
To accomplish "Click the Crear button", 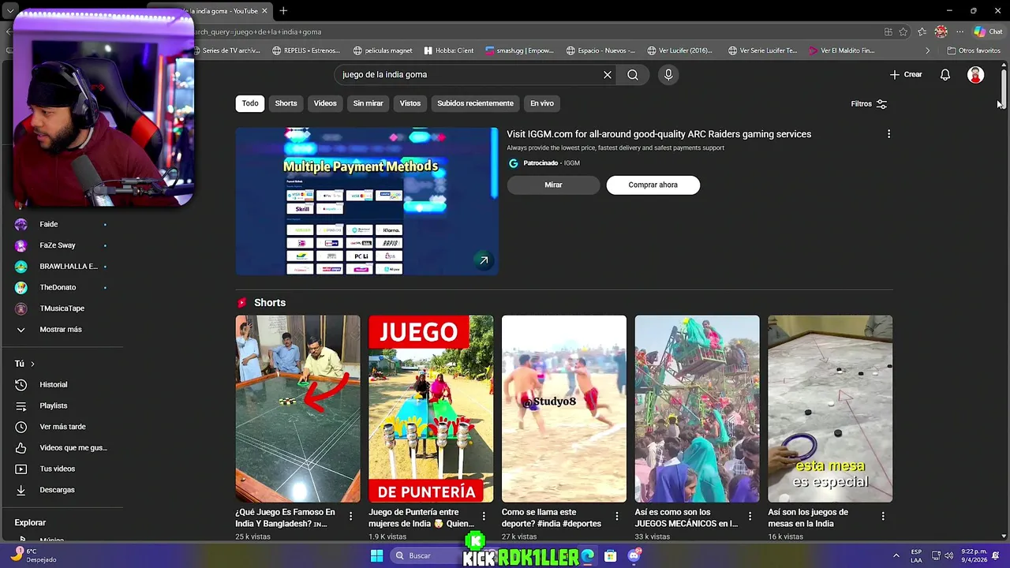I will [x=906, y=75].
